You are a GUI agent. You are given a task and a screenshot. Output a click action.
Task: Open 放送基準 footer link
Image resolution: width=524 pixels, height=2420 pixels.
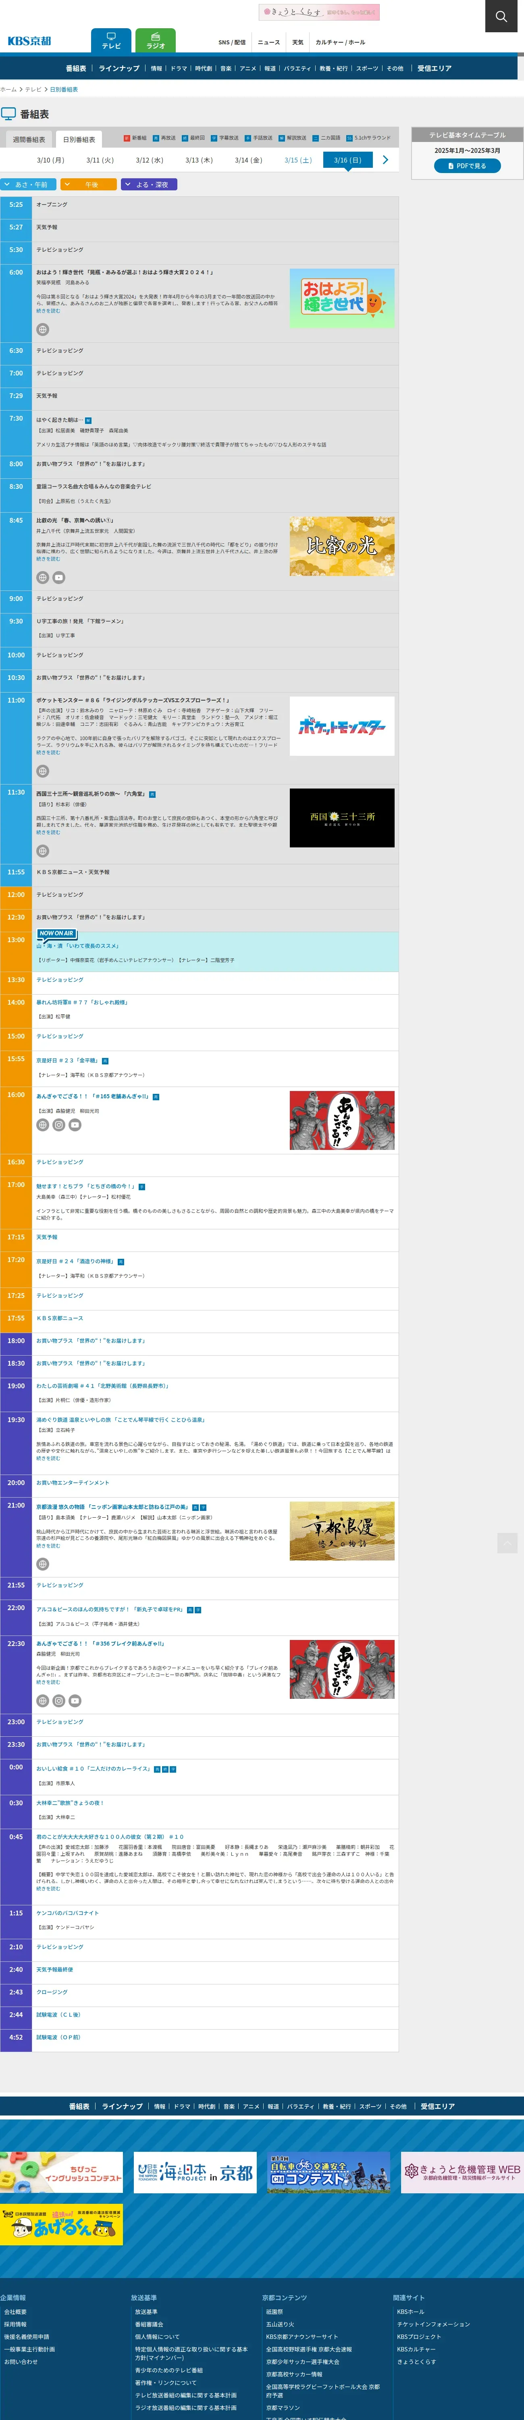pos(146,2312)
